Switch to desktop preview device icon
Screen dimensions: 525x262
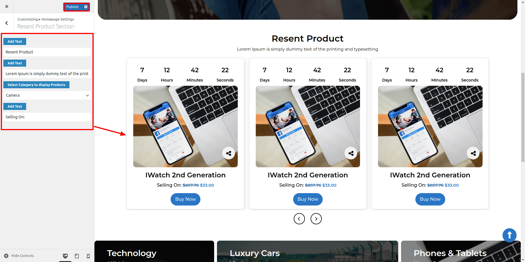point(65,256)
